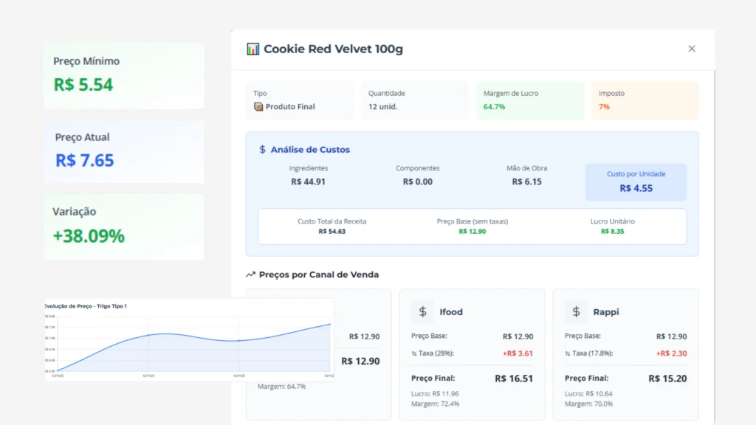Screen dimensions: 756x425
Task: Click the bar chart icon beside Cookie Red Velvet title
Action: pos(253,49)
